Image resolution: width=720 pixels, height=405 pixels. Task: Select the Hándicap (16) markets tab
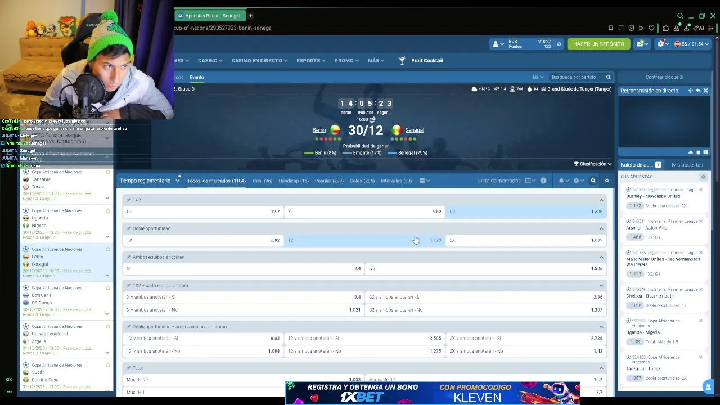pyautogui.click(x=294, y=181)
